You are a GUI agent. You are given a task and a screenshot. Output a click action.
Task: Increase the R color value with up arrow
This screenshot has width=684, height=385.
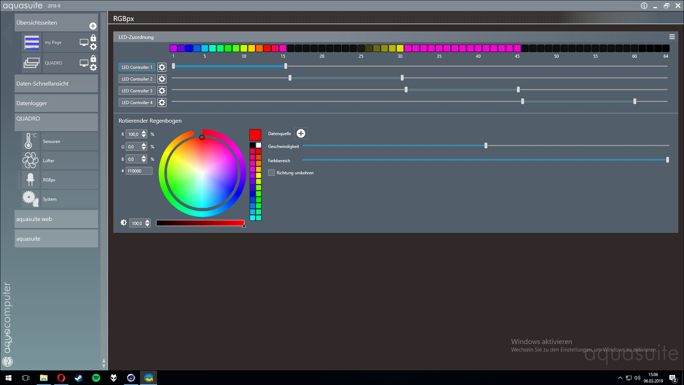(144, 132)
